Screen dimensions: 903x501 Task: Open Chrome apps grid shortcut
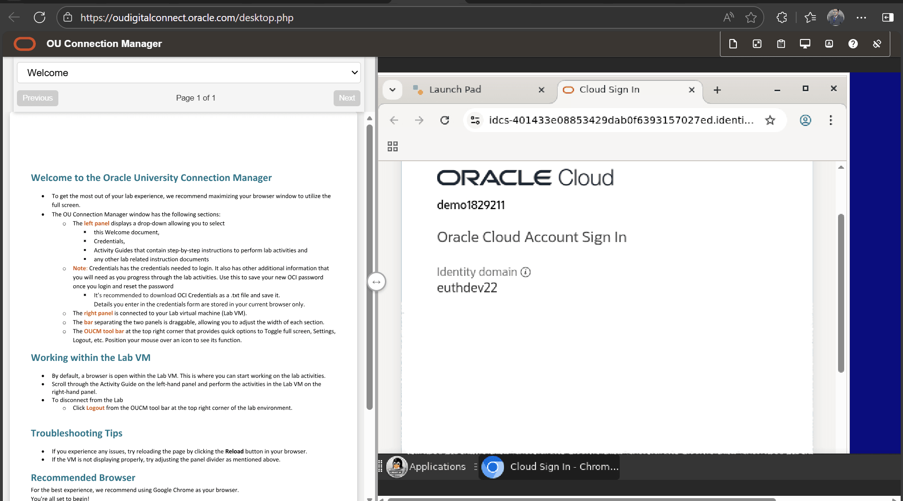[x=392, y=147]
